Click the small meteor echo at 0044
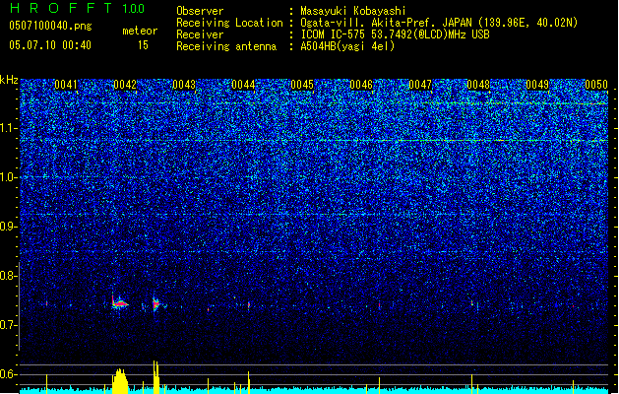Screen dimensions: 619x394 pyautogui.click(x=249, y=305)
